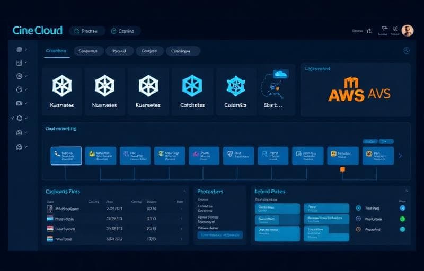Select the checkmarked headset sidebar icon
The image size is (424, 271).
[20, 118]
